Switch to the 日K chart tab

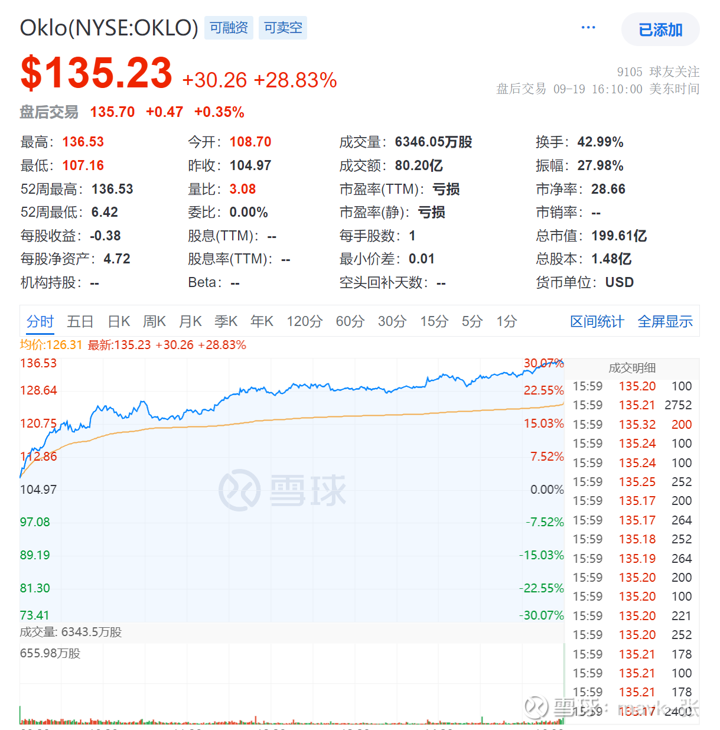point(119,321)
